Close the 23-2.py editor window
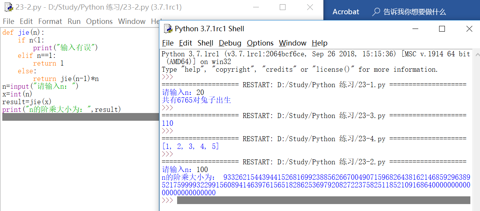480x211 pixels. tap(310, 7)
